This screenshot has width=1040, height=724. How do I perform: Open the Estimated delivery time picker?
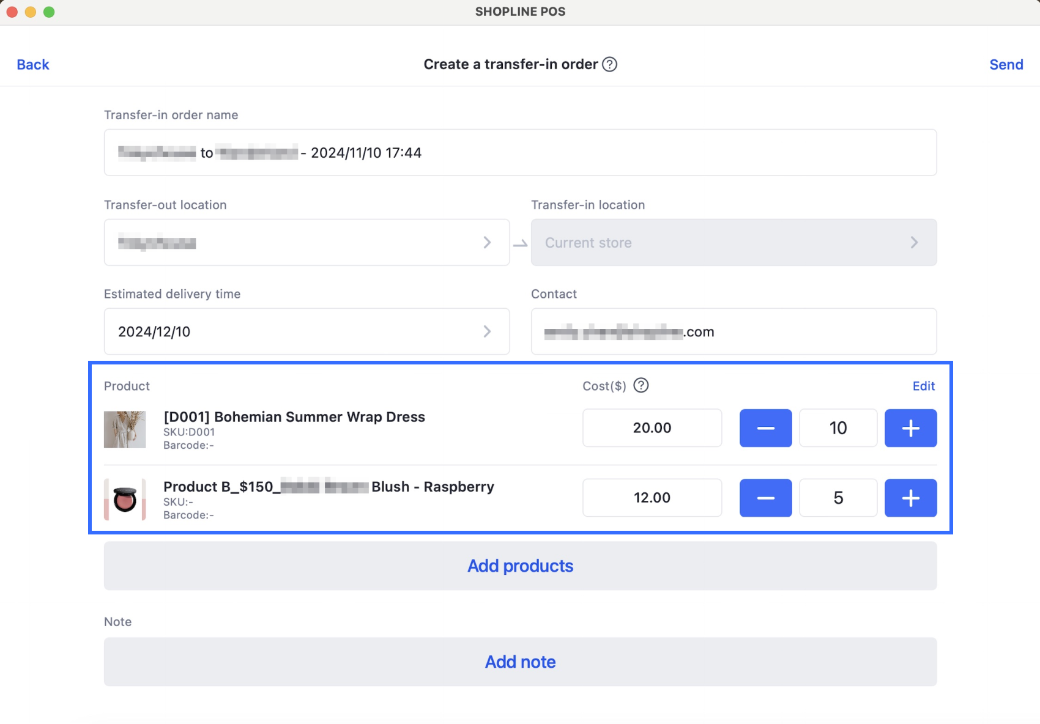[306, 331]
